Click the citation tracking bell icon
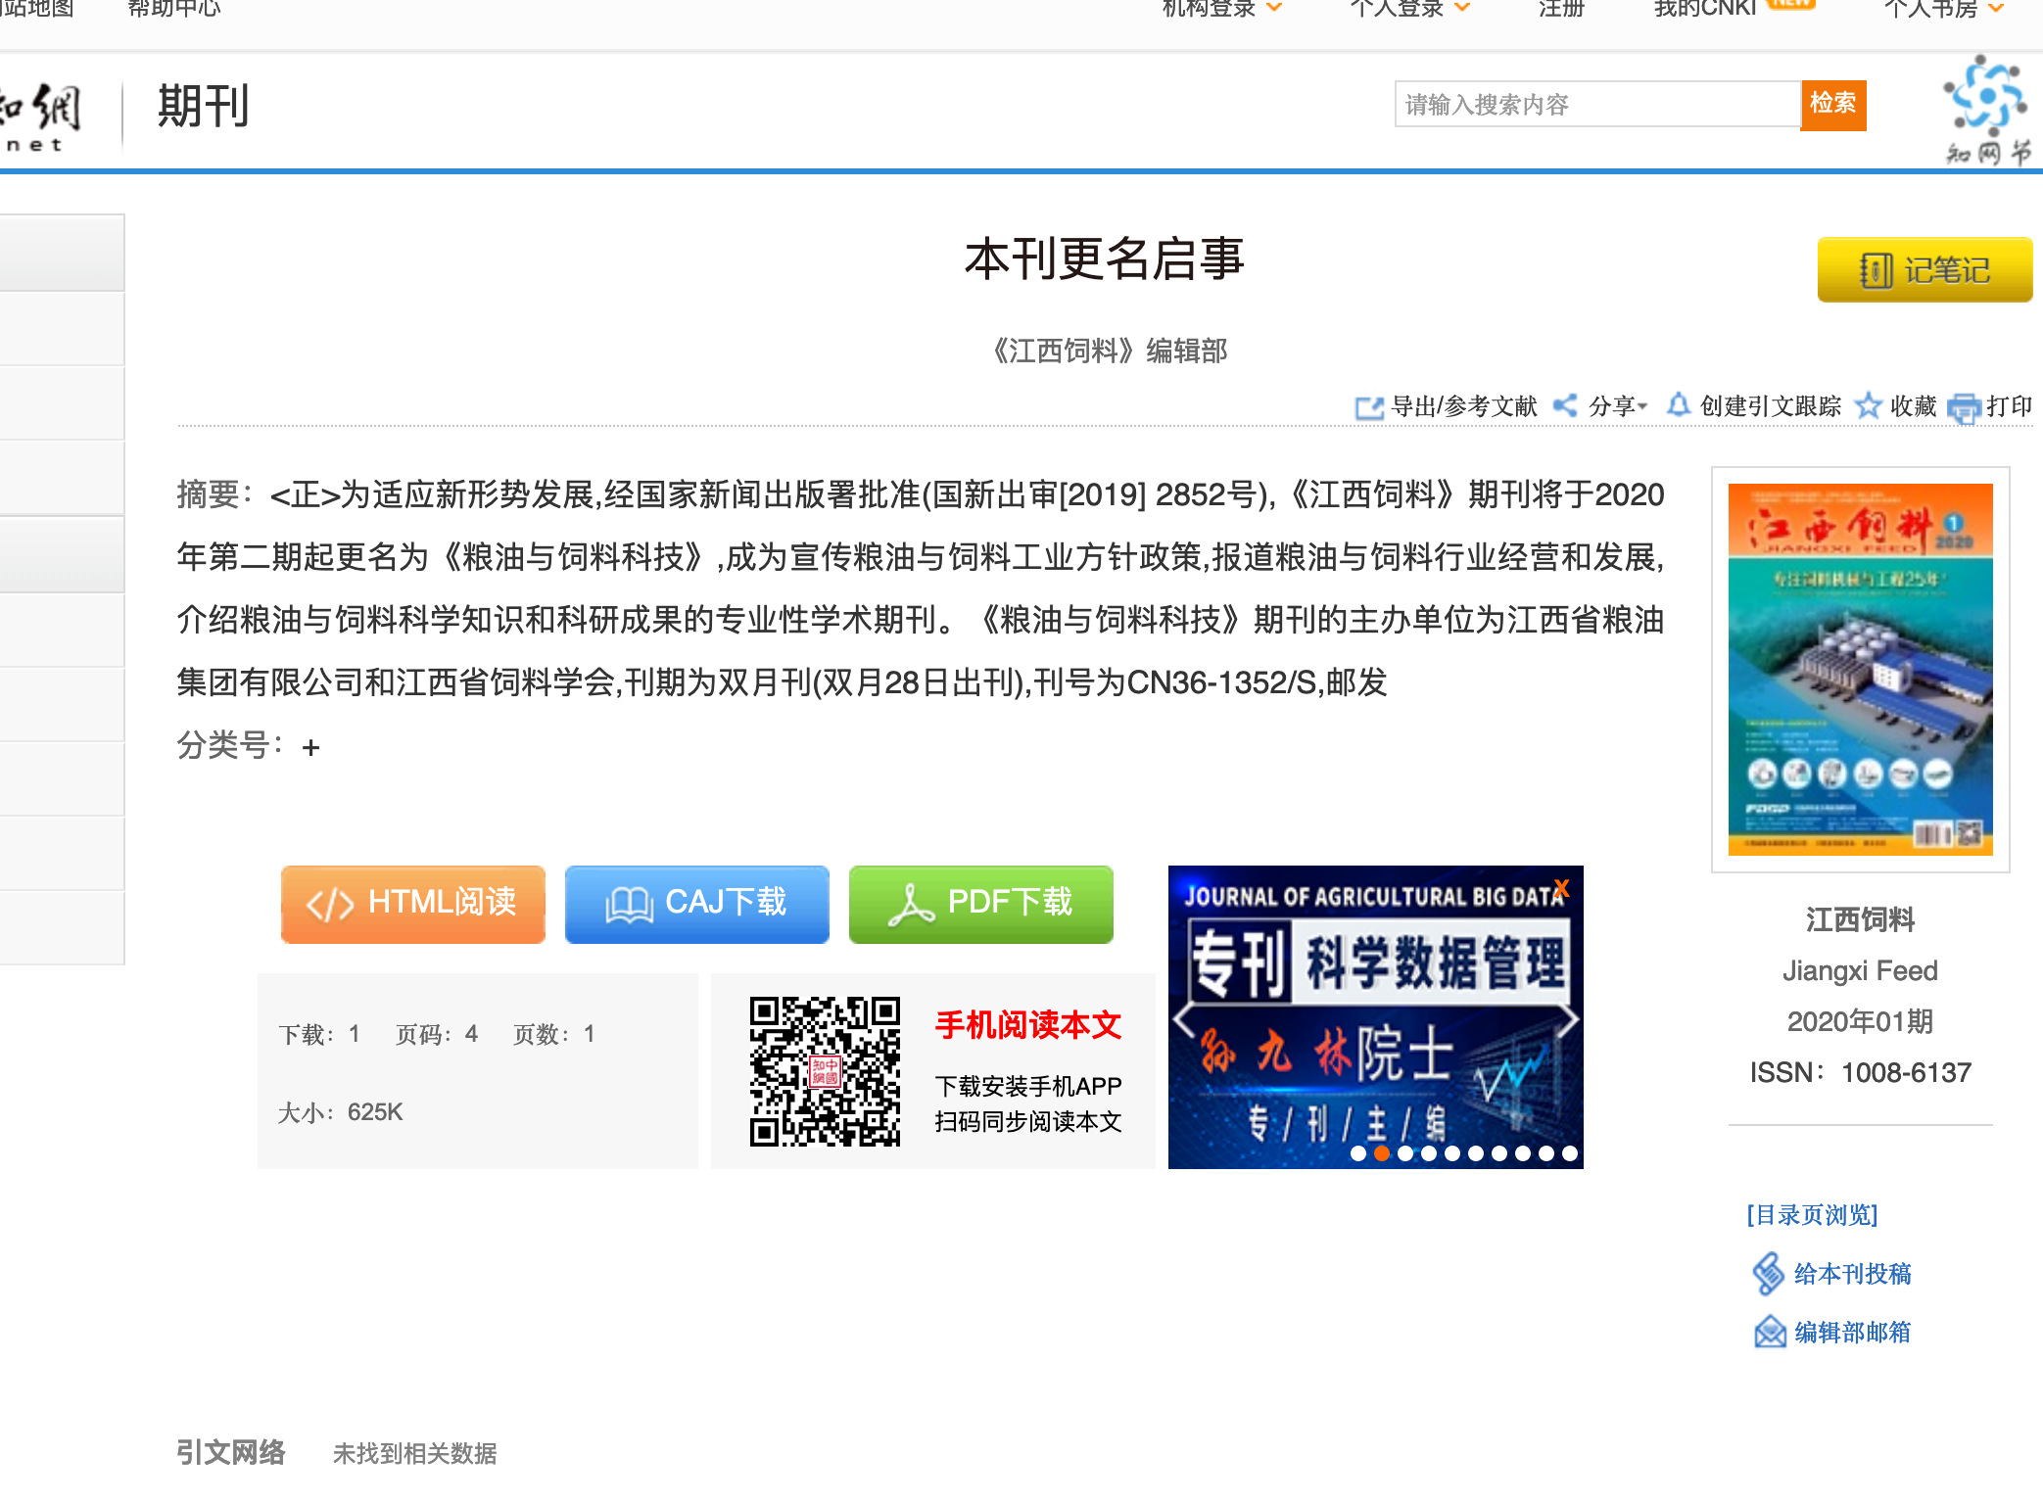This screenshot has width=2043, height=1502. click(1679, 404)
